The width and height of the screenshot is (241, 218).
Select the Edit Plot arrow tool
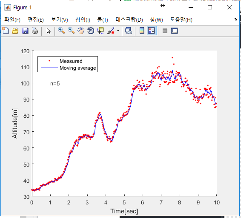[x=49, y=31]
